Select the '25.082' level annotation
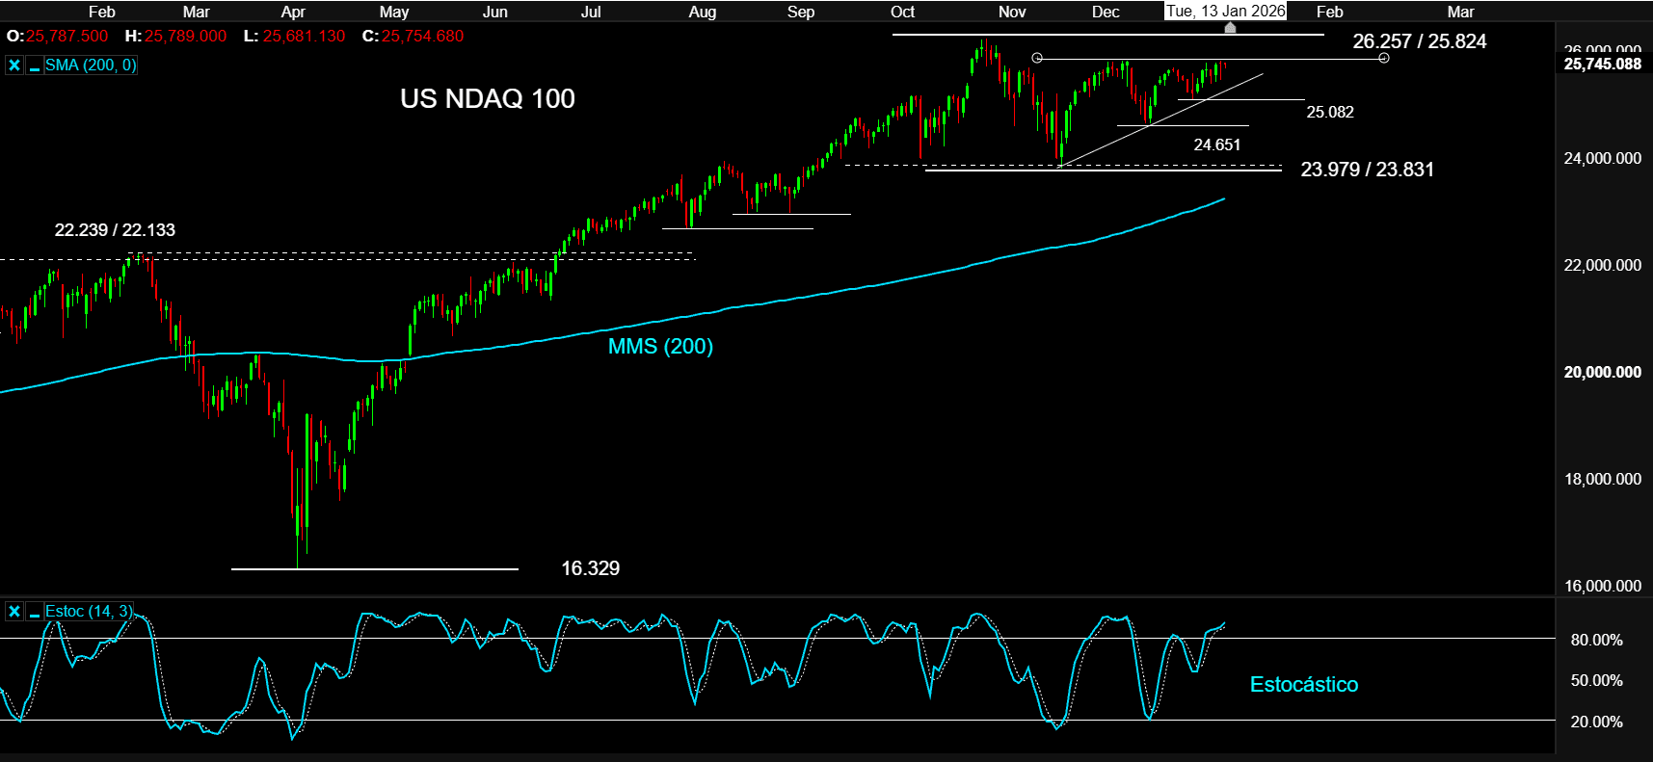 [x=1330, y=112]
